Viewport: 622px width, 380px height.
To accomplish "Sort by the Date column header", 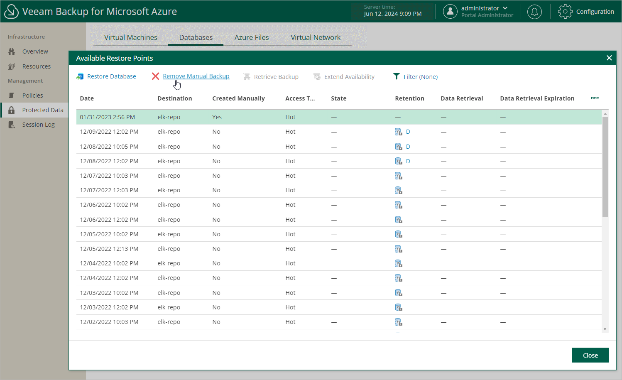I will point(87,98).
